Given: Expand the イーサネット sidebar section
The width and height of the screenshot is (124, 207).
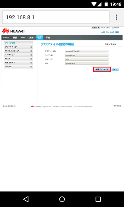Looking at the screenshot, I should tap(18, 55).
